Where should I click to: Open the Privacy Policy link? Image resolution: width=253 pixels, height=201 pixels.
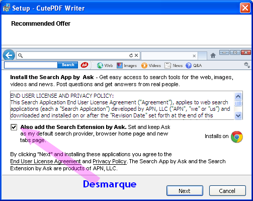pyautogui.click(x=110, y=161)
